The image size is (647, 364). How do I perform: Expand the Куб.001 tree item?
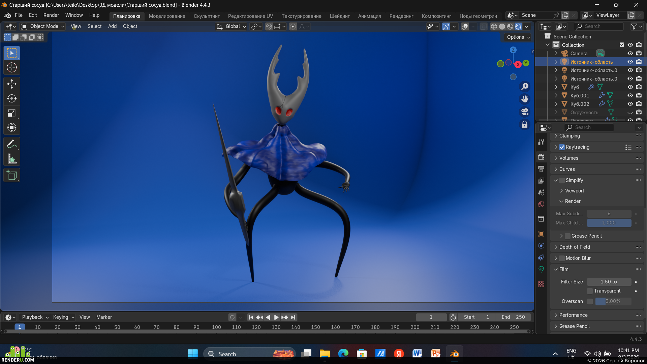click(x=556, y=96)
